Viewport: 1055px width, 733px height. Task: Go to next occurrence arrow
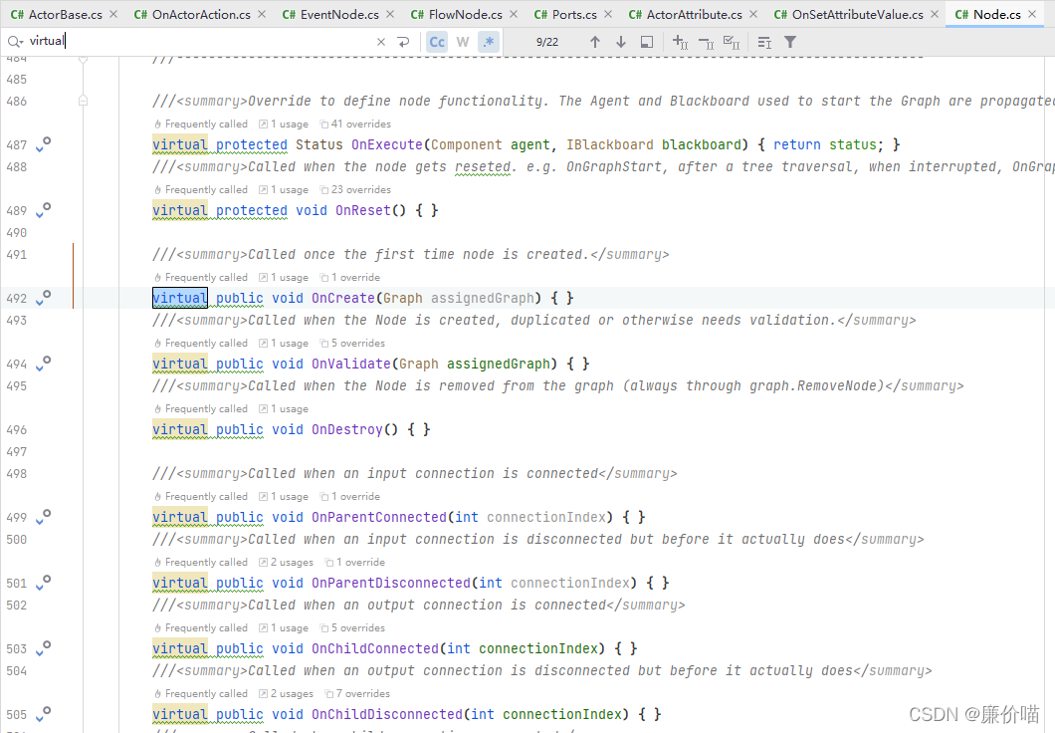[x=620, y=42]
